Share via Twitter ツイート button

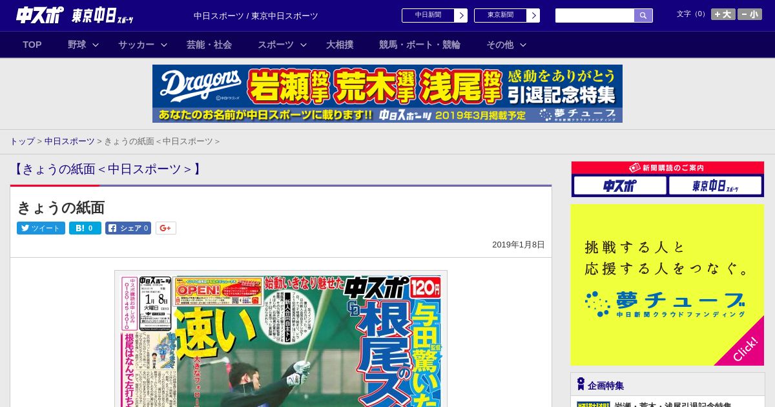(x=41, y=228)
